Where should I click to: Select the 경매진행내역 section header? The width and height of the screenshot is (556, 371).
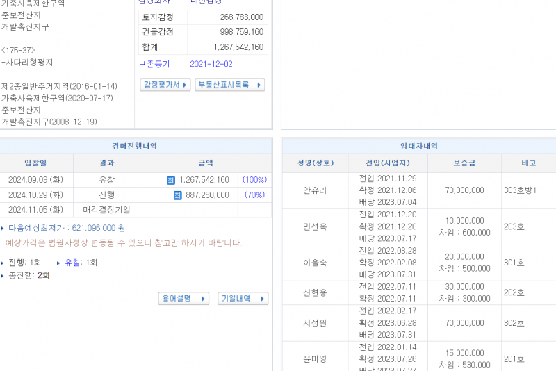[134, 146]
